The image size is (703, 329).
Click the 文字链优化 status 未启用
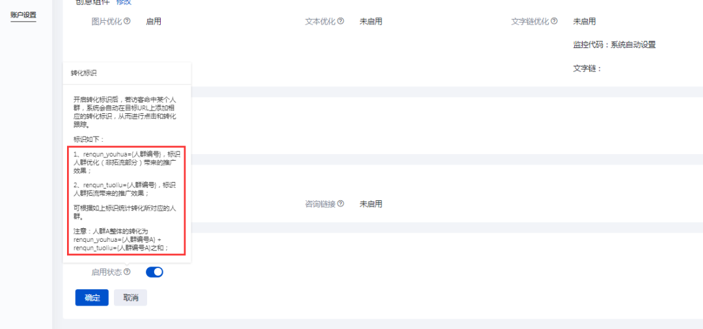coord(585,21)
